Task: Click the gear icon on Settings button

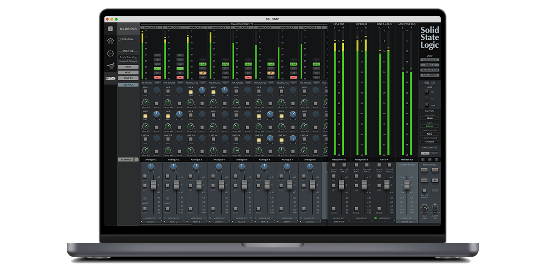Action: click(x=134, y=160)
